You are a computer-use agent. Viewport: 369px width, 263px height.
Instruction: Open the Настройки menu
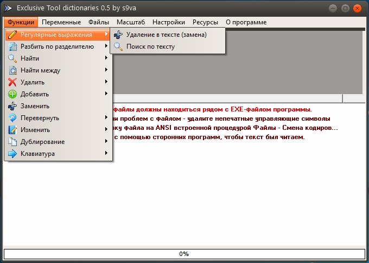(169, 22)
